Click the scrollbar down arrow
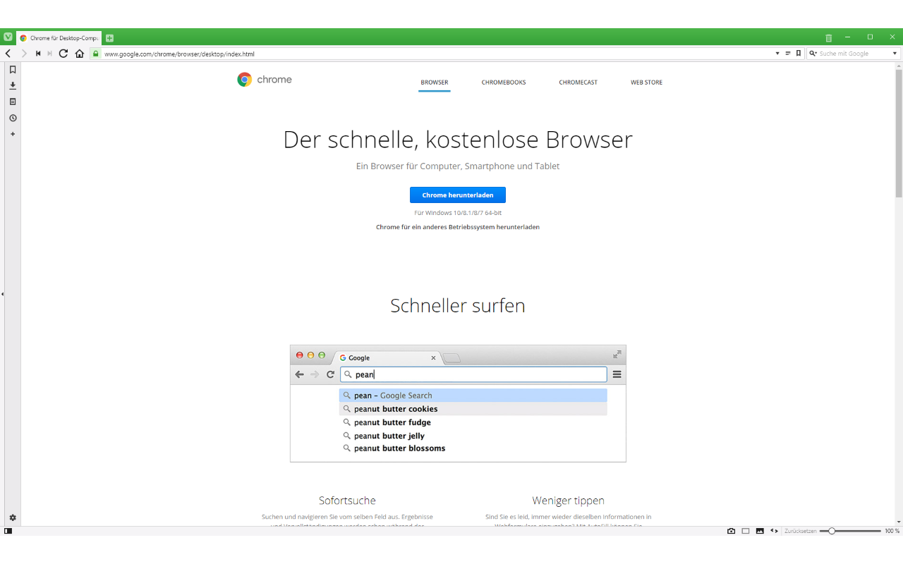 click(x=899, y=522)
